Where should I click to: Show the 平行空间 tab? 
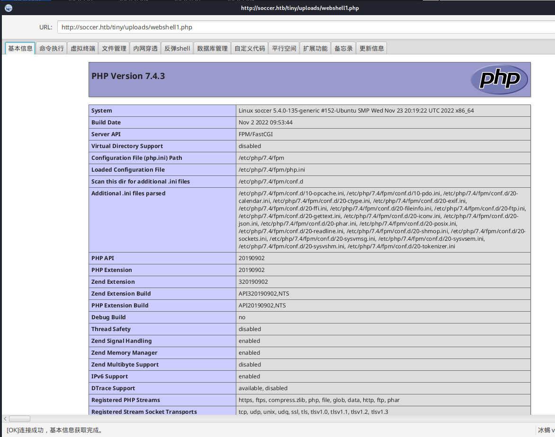[x=284, y=48]
